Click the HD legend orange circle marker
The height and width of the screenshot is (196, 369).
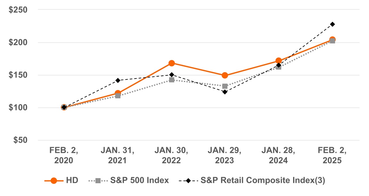(54, 180)
